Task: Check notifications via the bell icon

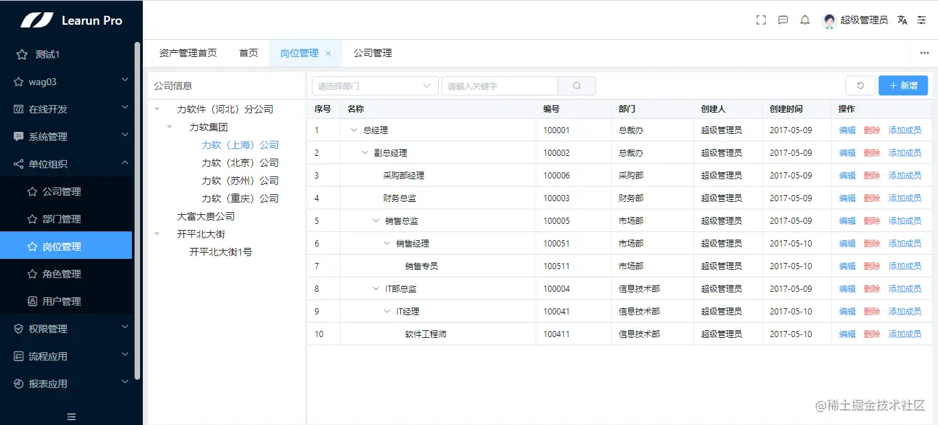Action: click(x=805, y=20)
